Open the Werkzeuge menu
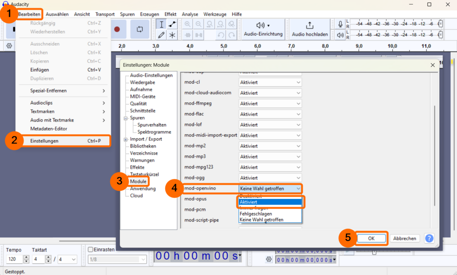 (215, 14)
